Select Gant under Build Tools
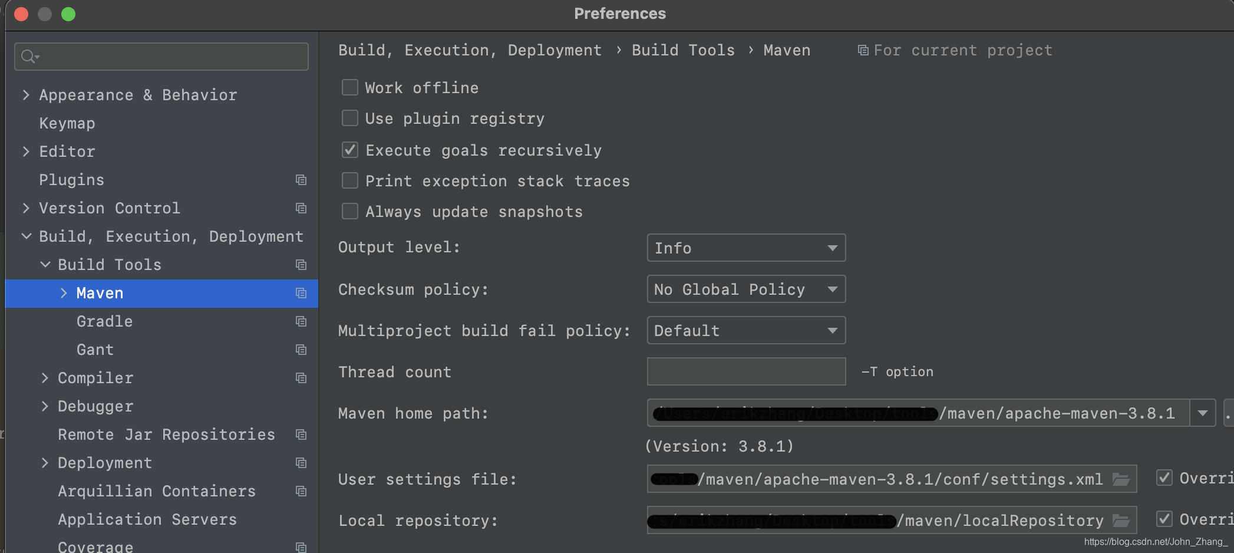Image resolution: width=1234 pixels, height=553 pixels. 95,350
